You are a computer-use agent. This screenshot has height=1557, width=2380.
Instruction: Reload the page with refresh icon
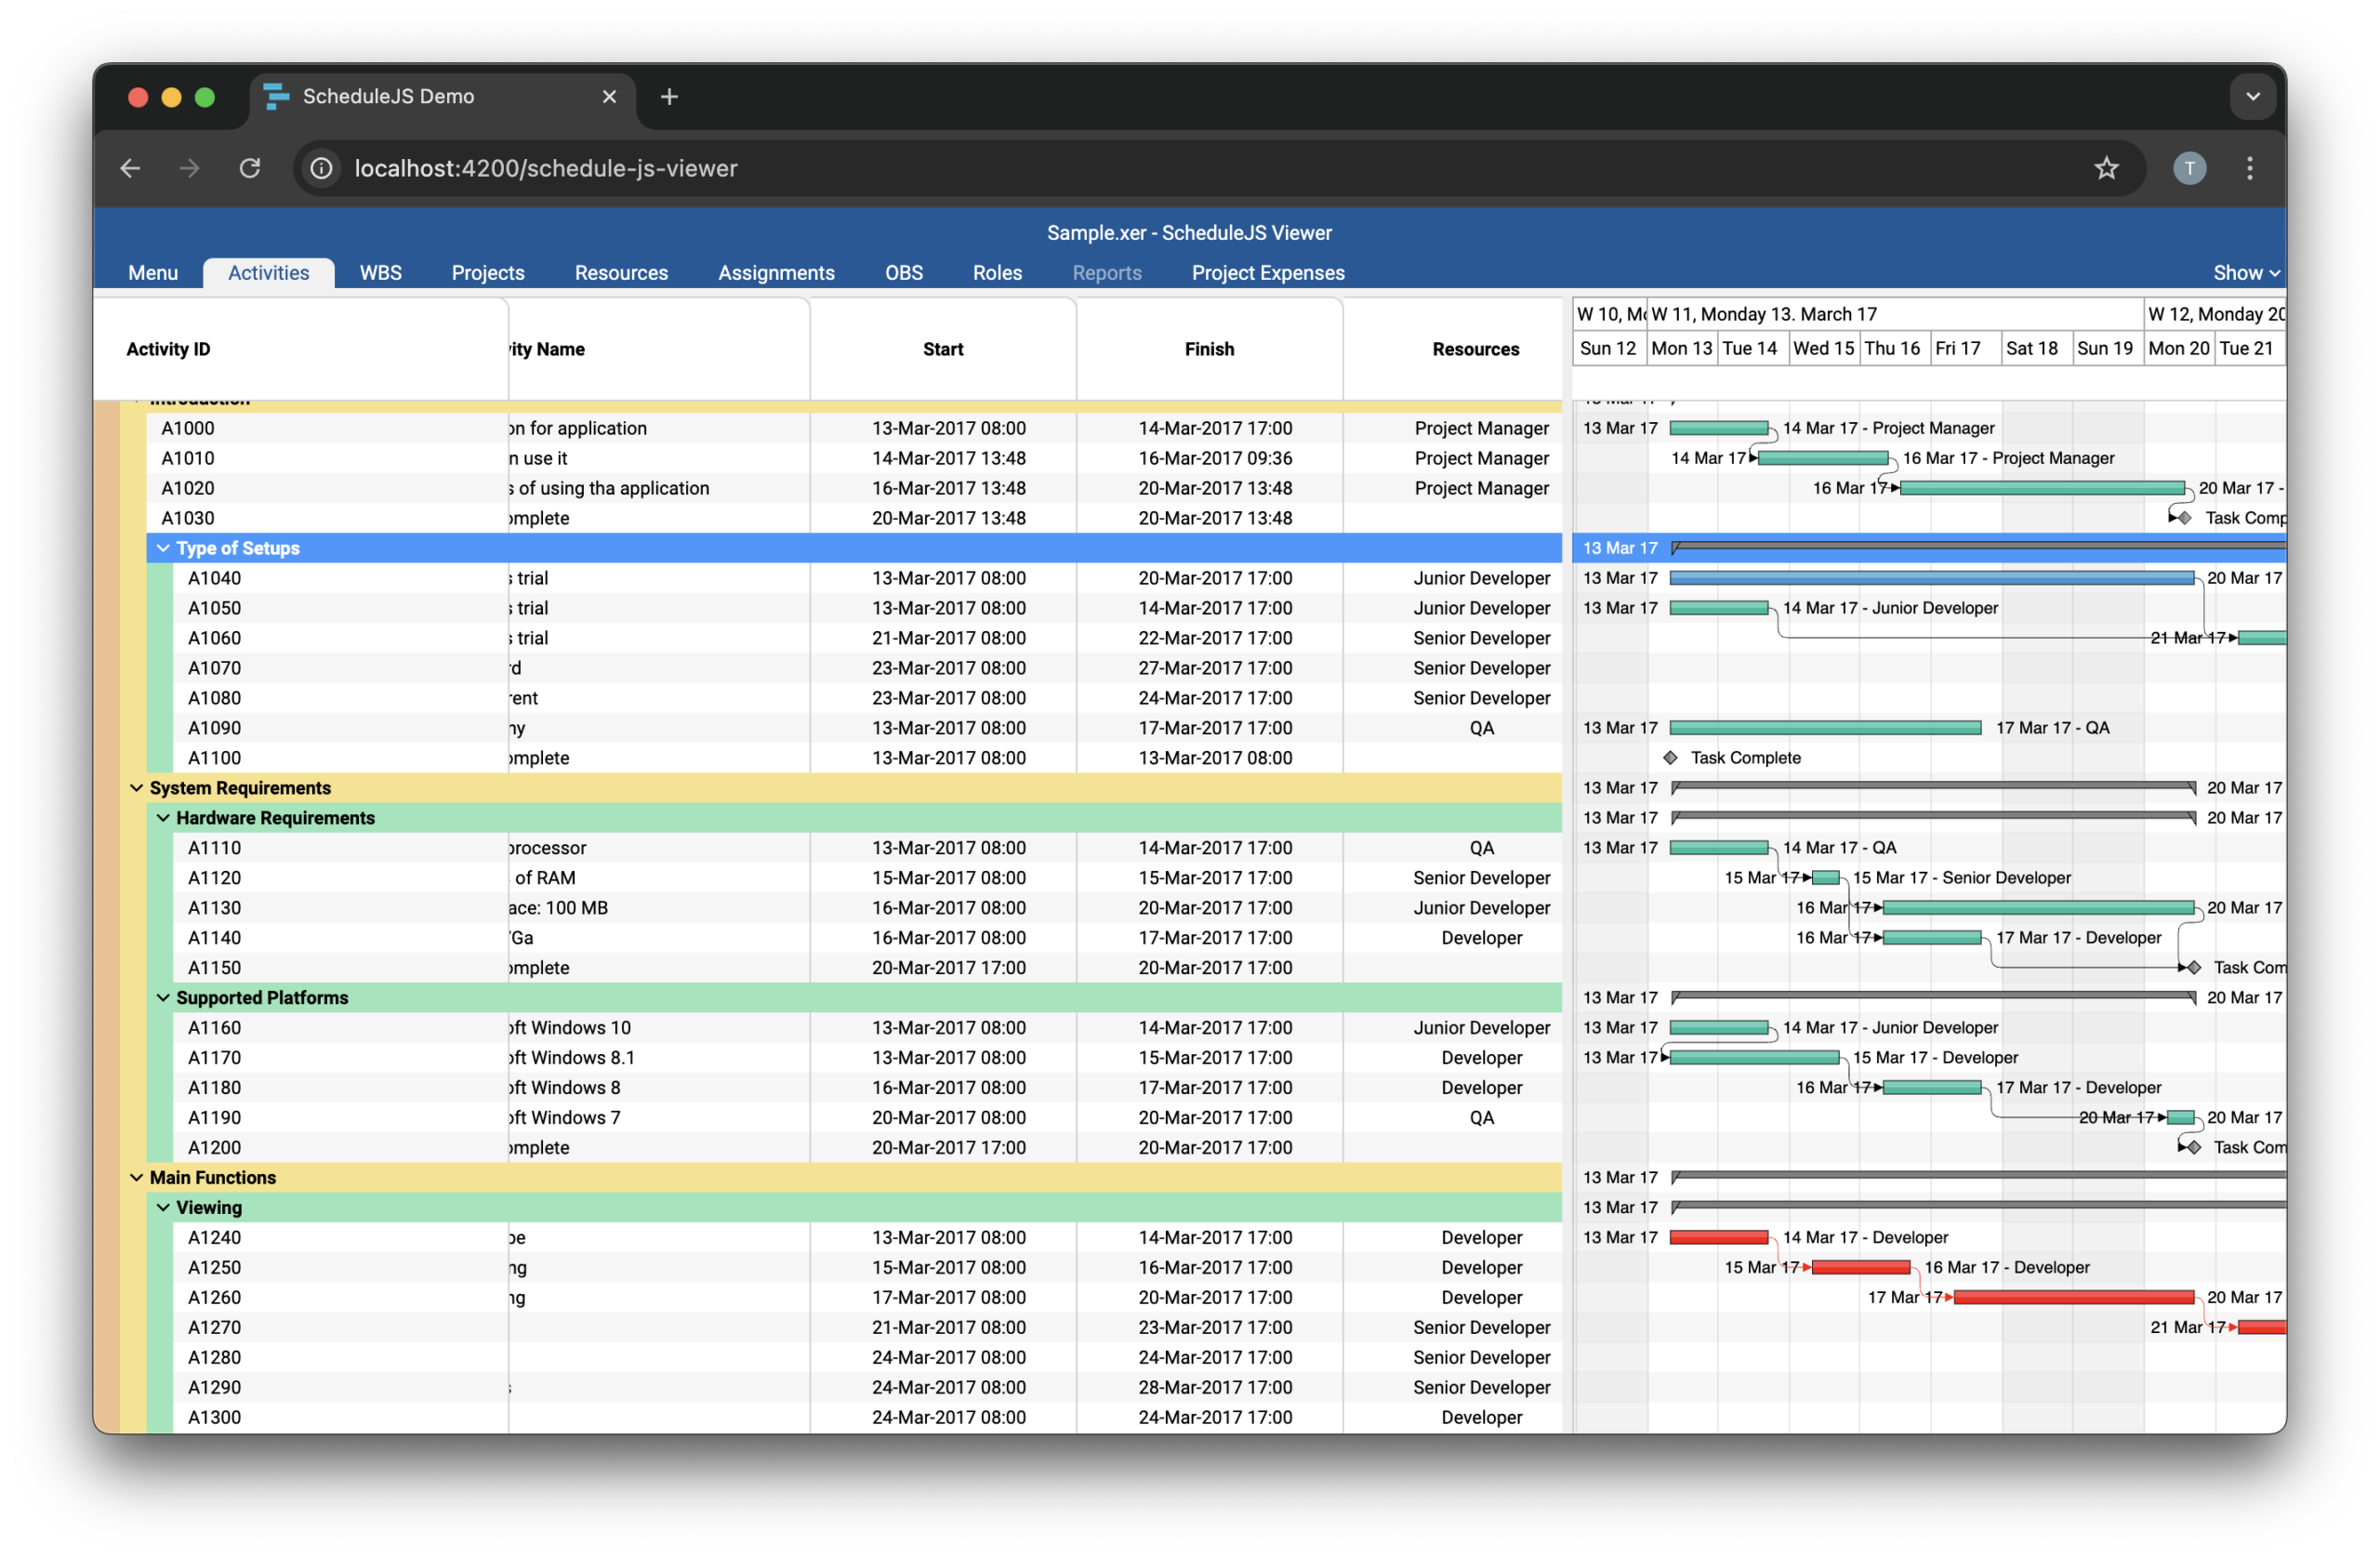[250, 168]
